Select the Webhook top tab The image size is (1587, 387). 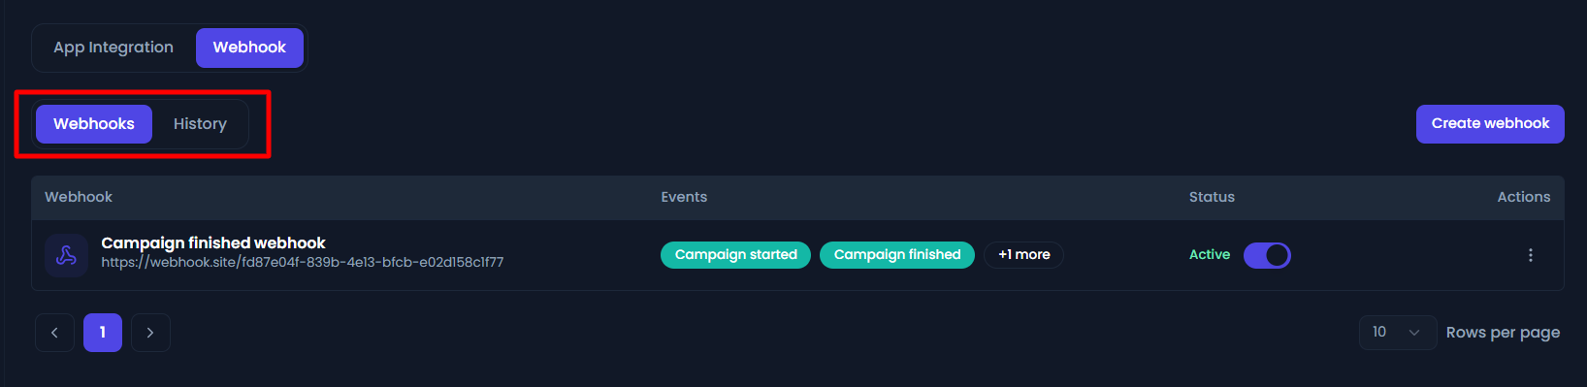(x=249, y=48)
